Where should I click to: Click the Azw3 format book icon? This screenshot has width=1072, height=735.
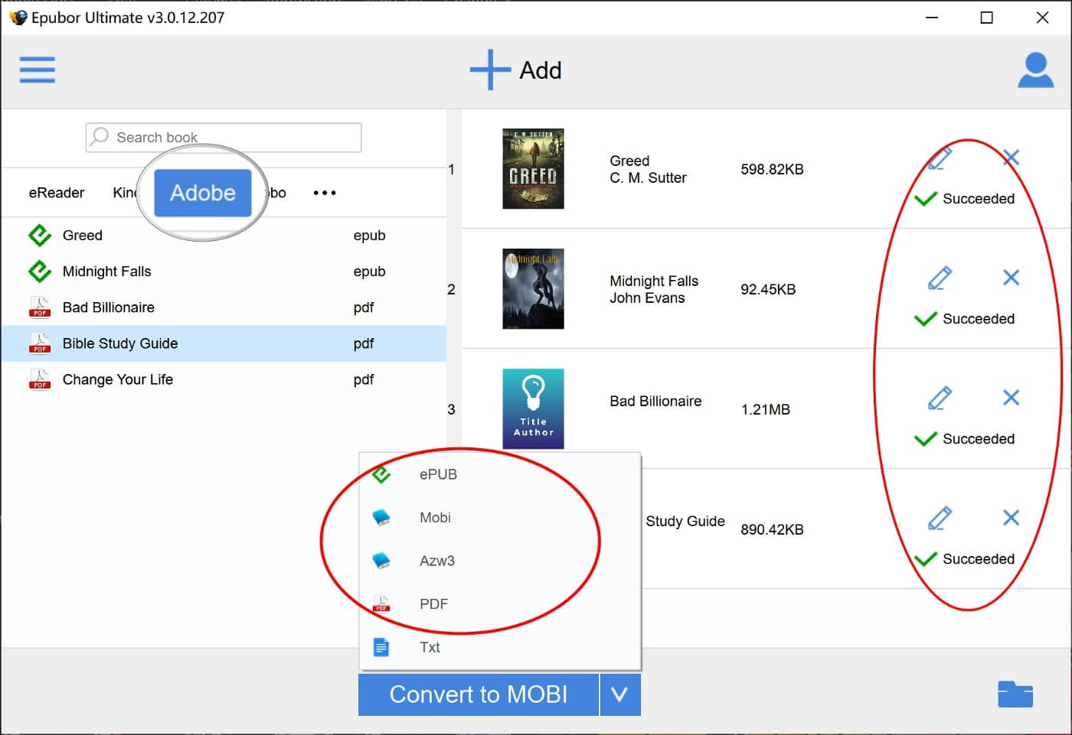point(381,561)
